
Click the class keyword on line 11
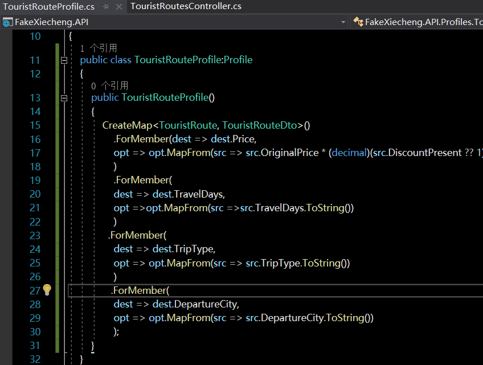tap(121, 60)
